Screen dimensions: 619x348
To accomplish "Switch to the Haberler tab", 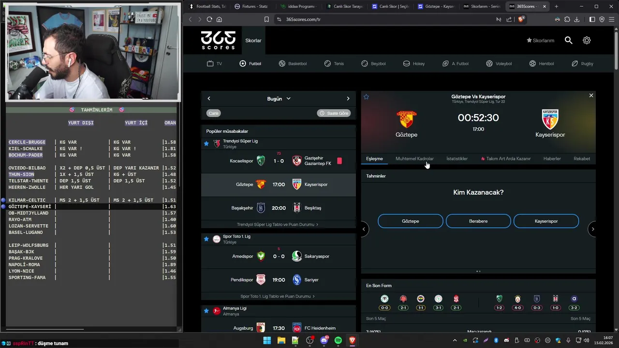I will pos(552,159).
